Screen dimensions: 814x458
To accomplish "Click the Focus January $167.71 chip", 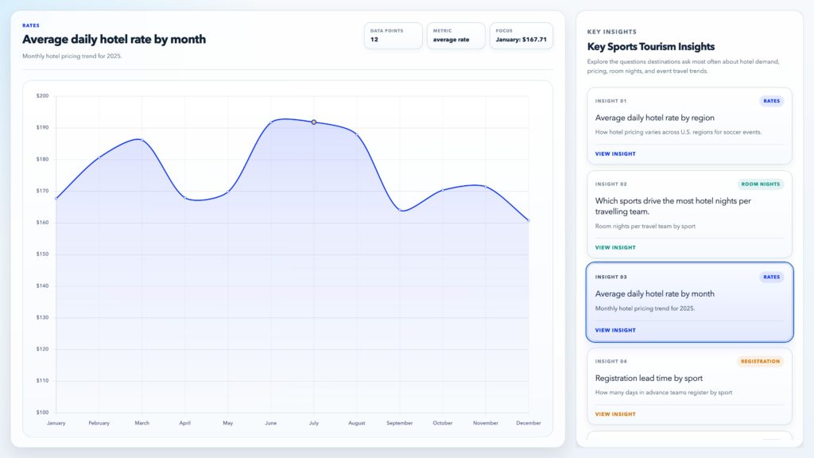I will click(x=521, y=36).
